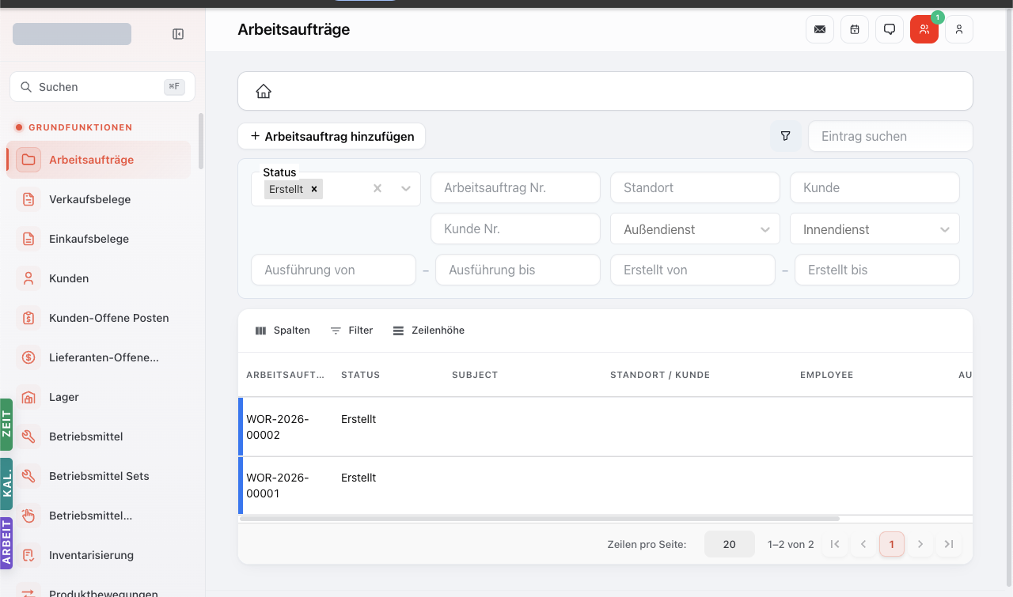Focus the Eintrag suchen search field

[x=890, y=136]
